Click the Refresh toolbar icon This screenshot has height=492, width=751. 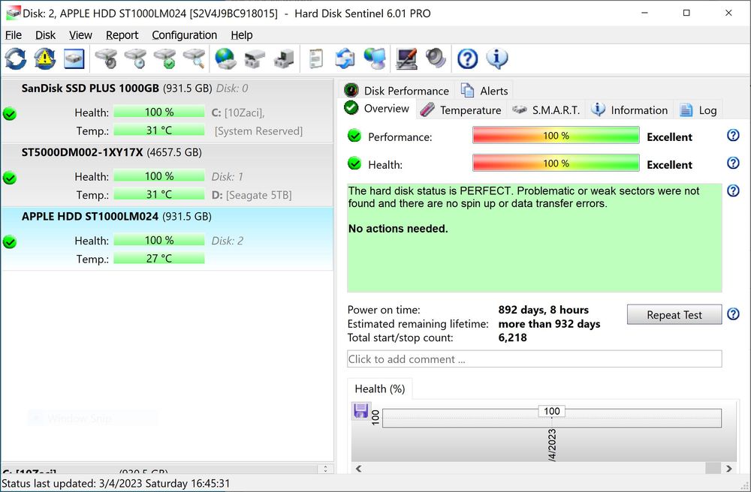pos(15,58)
